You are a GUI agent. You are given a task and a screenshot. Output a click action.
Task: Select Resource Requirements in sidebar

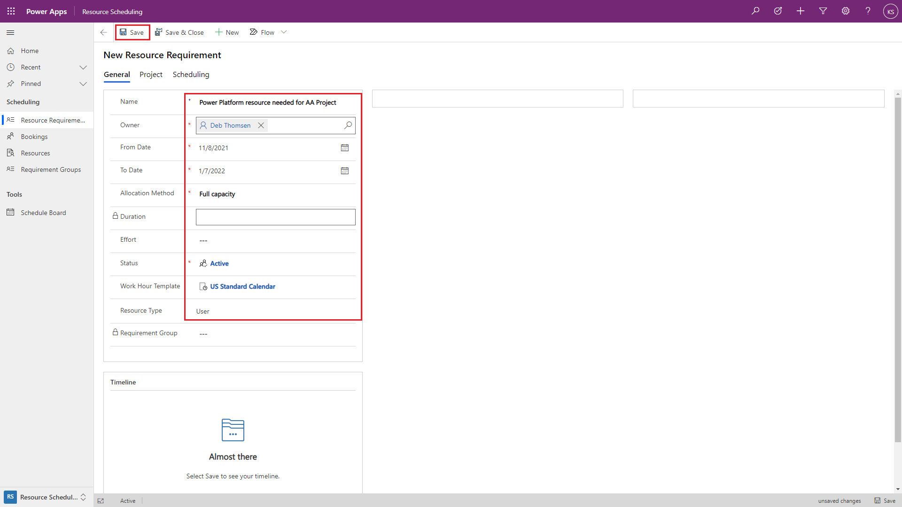47,120
